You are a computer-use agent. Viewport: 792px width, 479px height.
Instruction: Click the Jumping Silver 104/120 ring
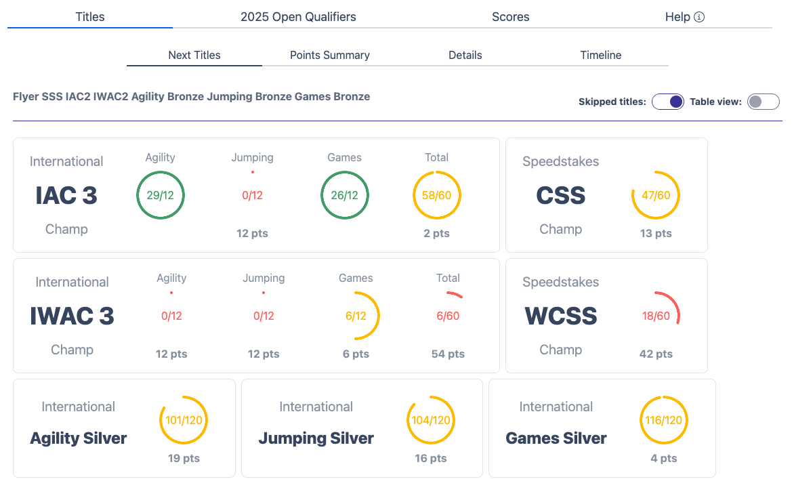(x=431, y=420)
